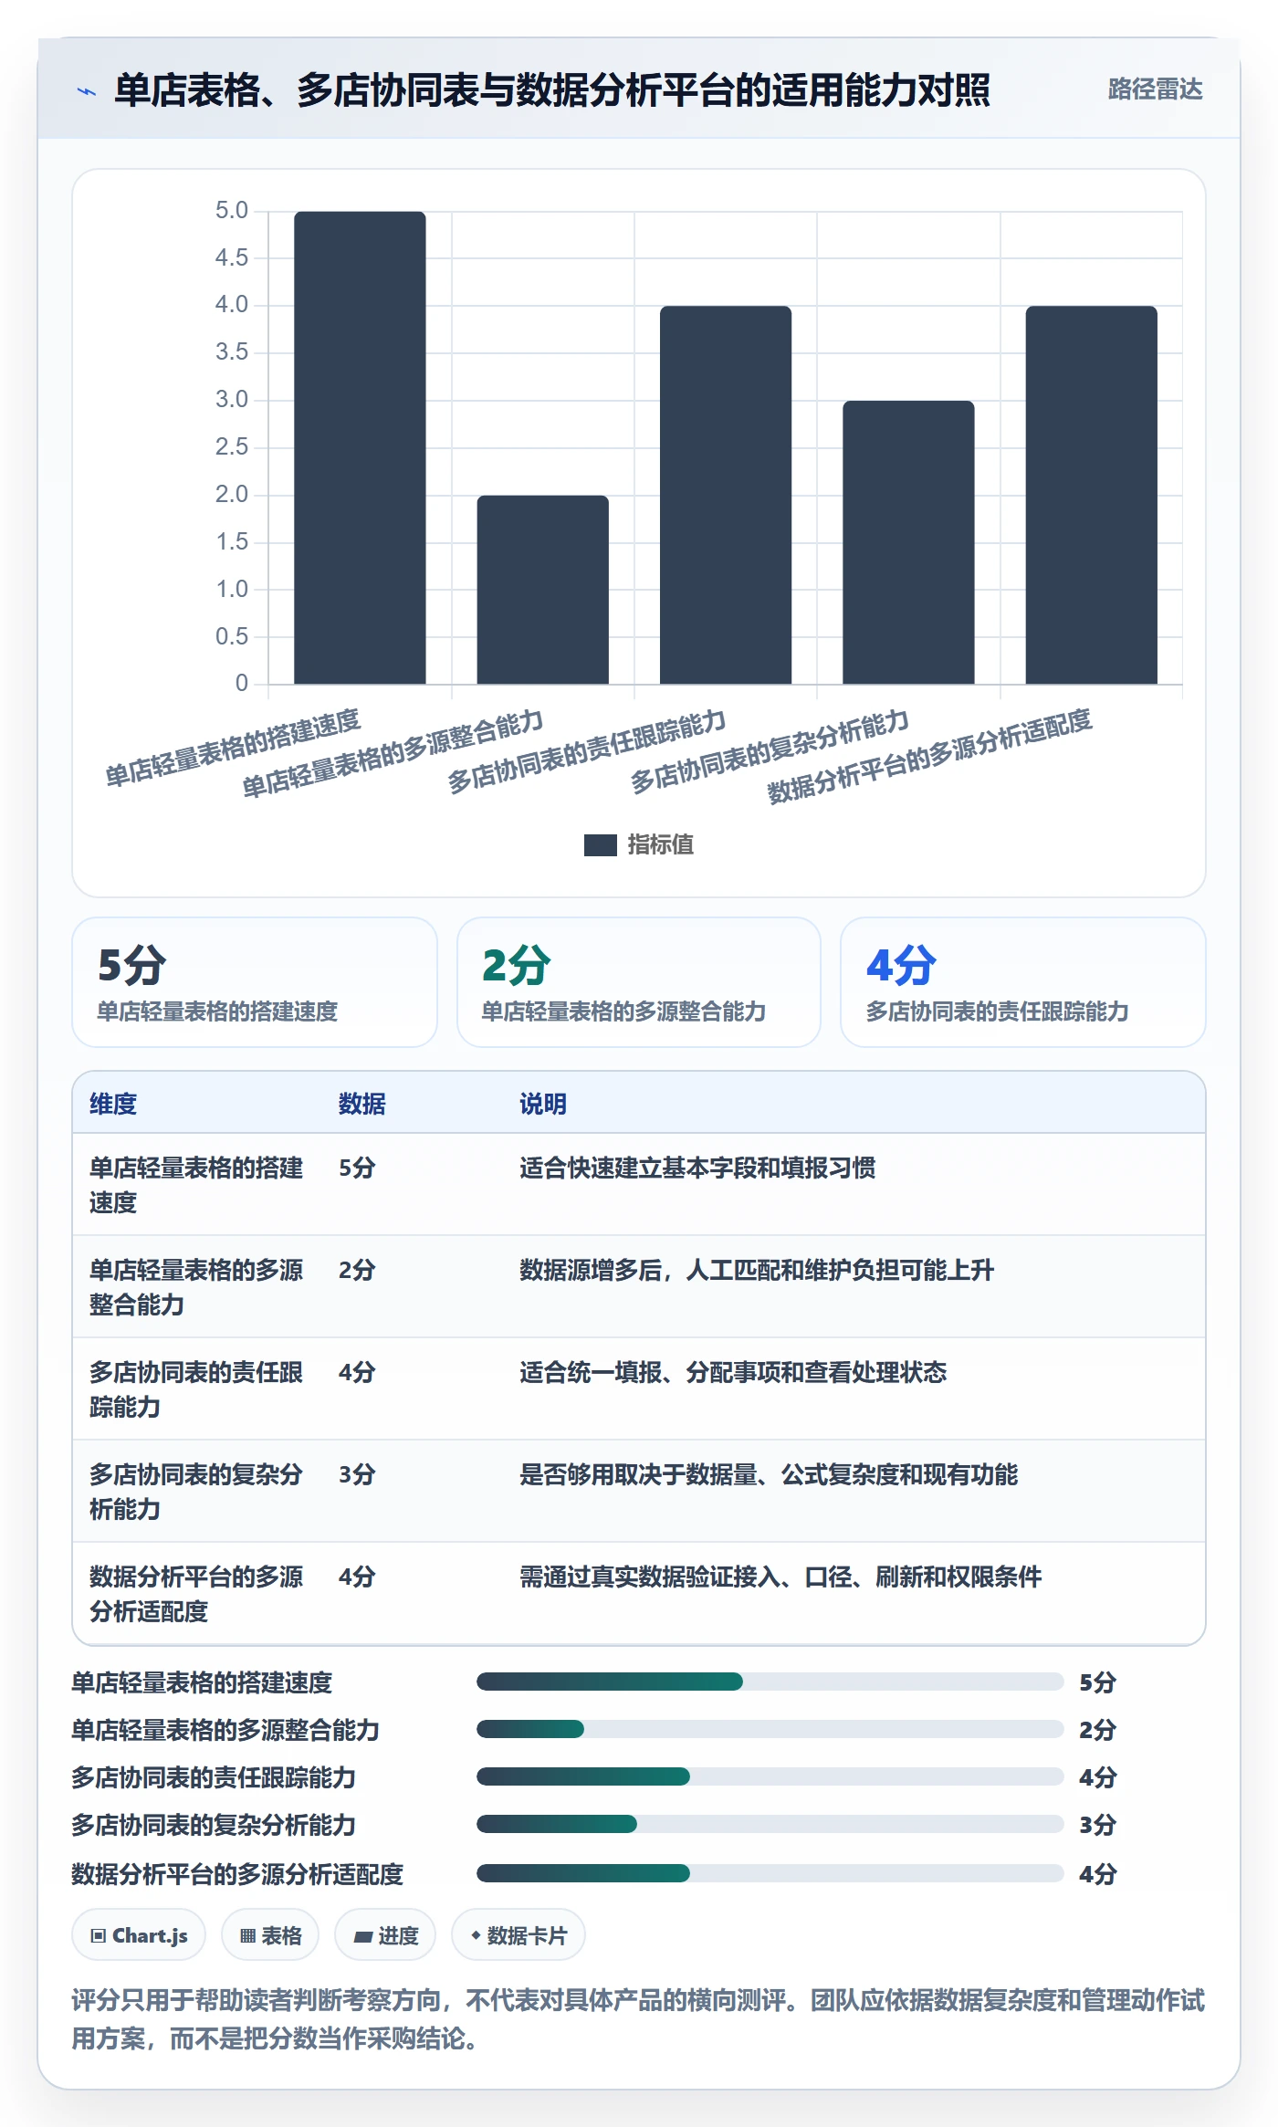Screen dimensions: 1278x2127
Task: Click the chart bar for 多店协同表的复杂分析能力
Action: click(908, 542)
